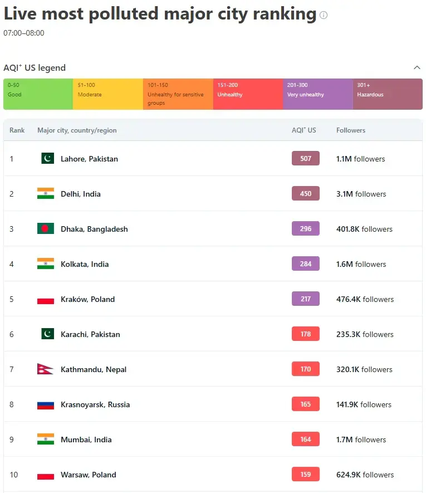This screenshot has width=426, height=493.
Task: Click the 296 AQI badge for Dhaka
Action: point(305,228)
